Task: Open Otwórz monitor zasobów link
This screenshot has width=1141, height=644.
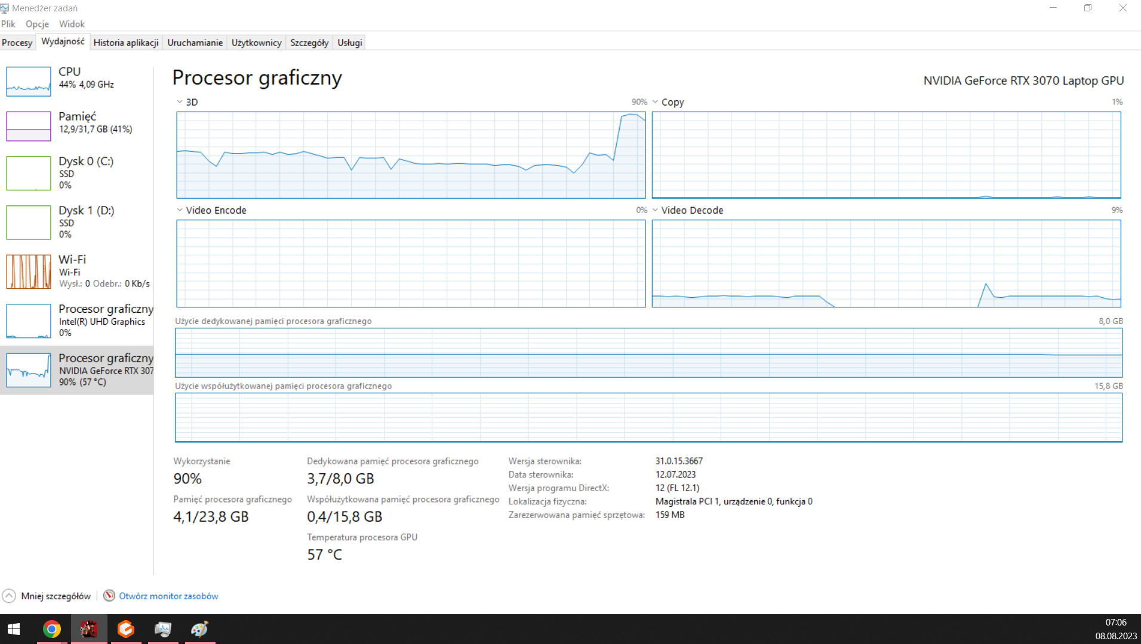Action: tap(168, 596)
